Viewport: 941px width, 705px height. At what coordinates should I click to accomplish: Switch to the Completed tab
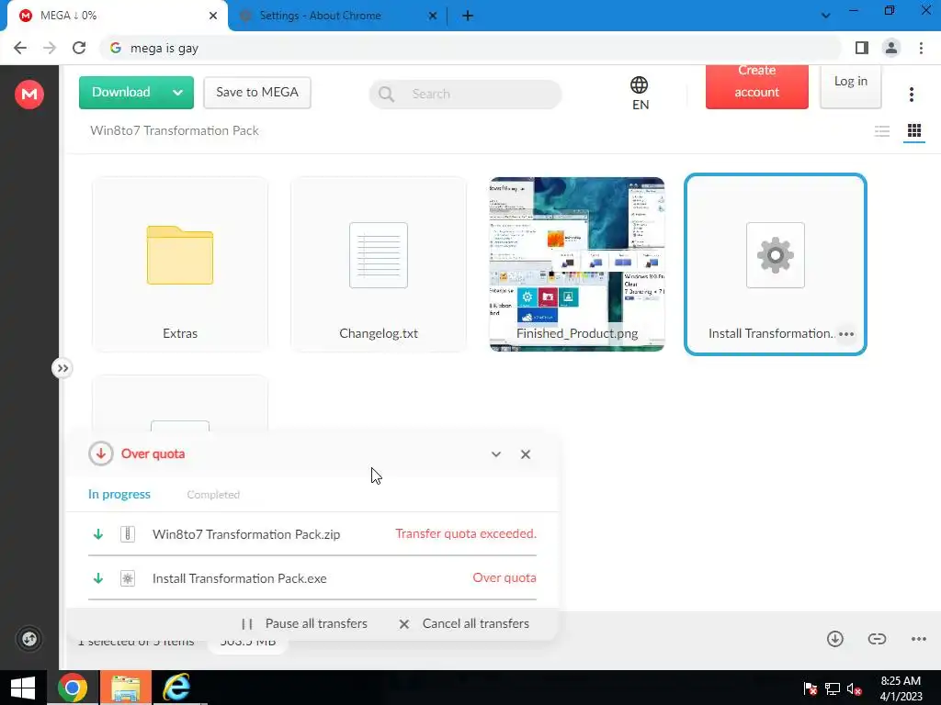[x=213, y=495]
